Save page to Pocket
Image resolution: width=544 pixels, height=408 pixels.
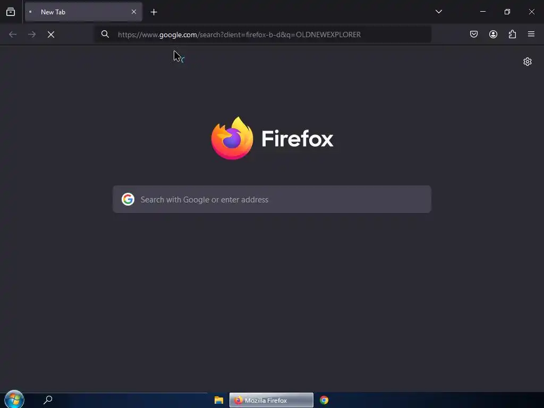click(x=474, y=34)
